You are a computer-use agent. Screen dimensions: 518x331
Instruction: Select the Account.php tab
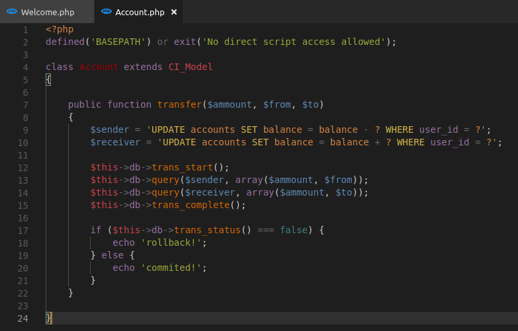pos(138,12)
